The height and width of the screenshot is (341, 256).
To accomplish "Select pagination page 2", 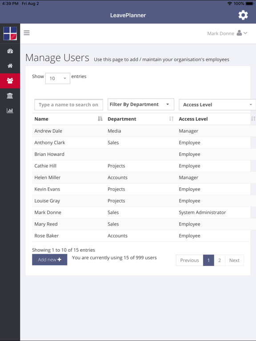I will pyautogui.click(x=220, y=260).
